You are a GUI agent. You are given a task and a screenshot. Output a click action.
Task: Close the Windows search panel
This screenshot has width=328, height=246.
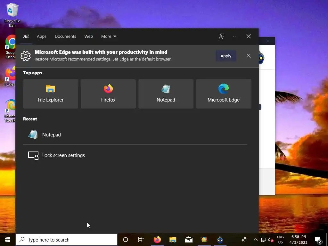(249, 36)
